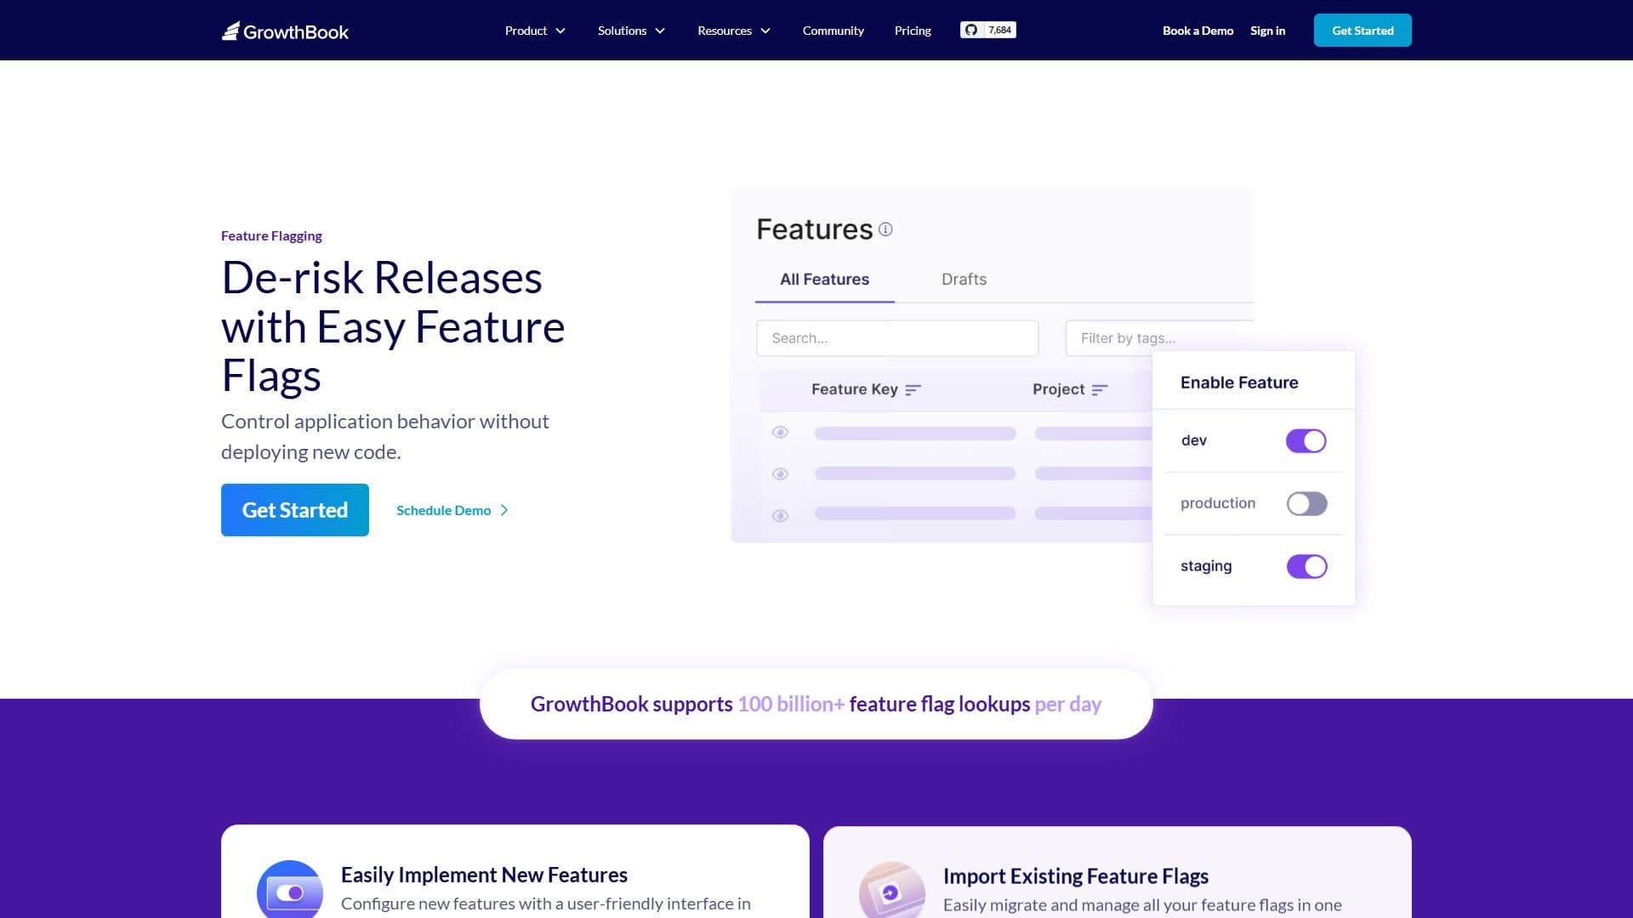The image size is (1633, 918).
Task: Click the Project column header
Action: pyautogui.click(x=1059, y=389)
